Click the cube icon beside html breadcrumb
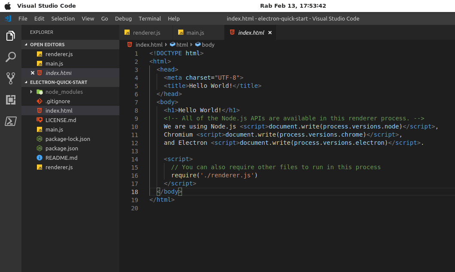Viewport: 455px width, 272px height. coord(173,44)
